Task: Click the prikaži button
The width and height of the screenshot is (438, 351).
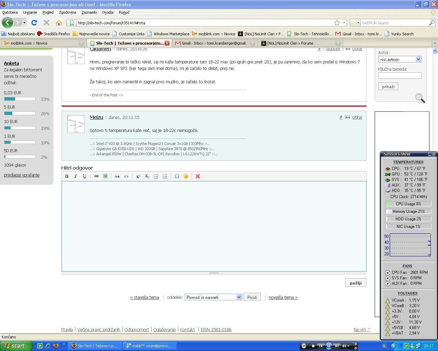Action: pos(388,86)
